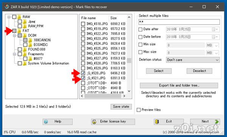Open Date before calendar picker icon

(215, 37)
